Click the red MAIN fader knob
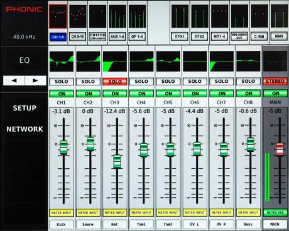This screenshot has width=289, height=231. pyautogui.click(x=280, y=149)
